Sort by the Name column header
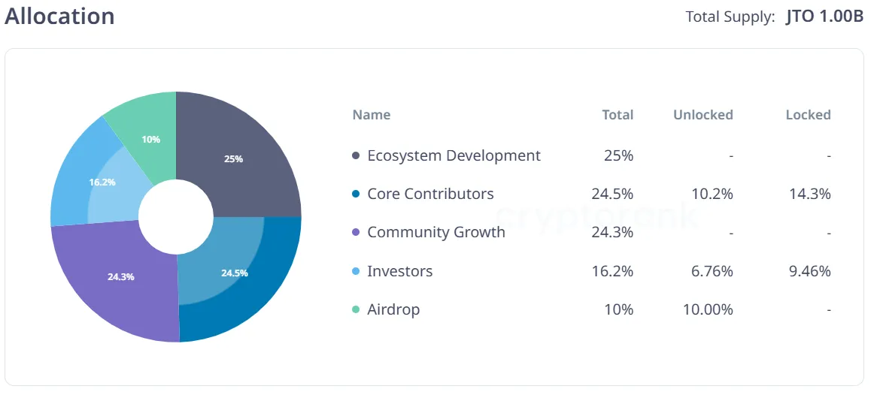 click(372, 115)
